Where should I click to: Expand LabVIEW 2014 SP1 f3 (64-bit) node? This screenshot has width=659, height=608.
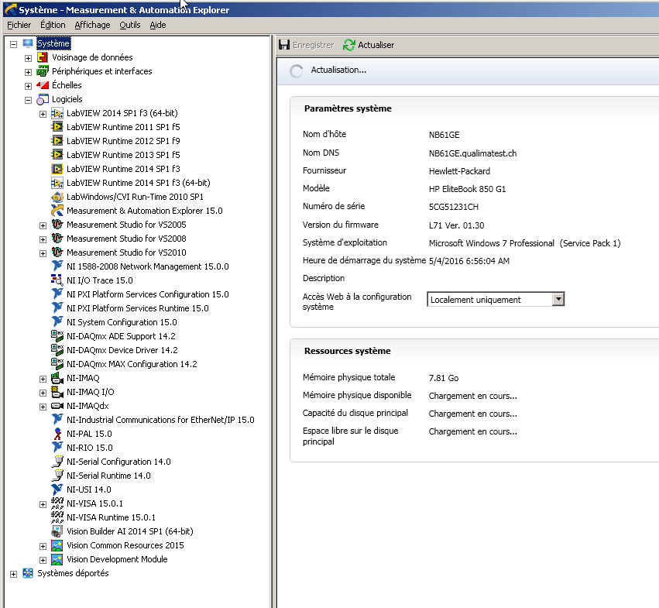pyautogui.click(x=43, y=114)
